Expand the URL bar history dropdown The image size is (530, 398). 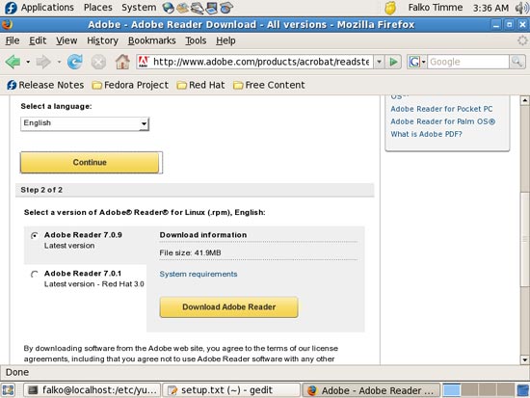coord(379,62)
